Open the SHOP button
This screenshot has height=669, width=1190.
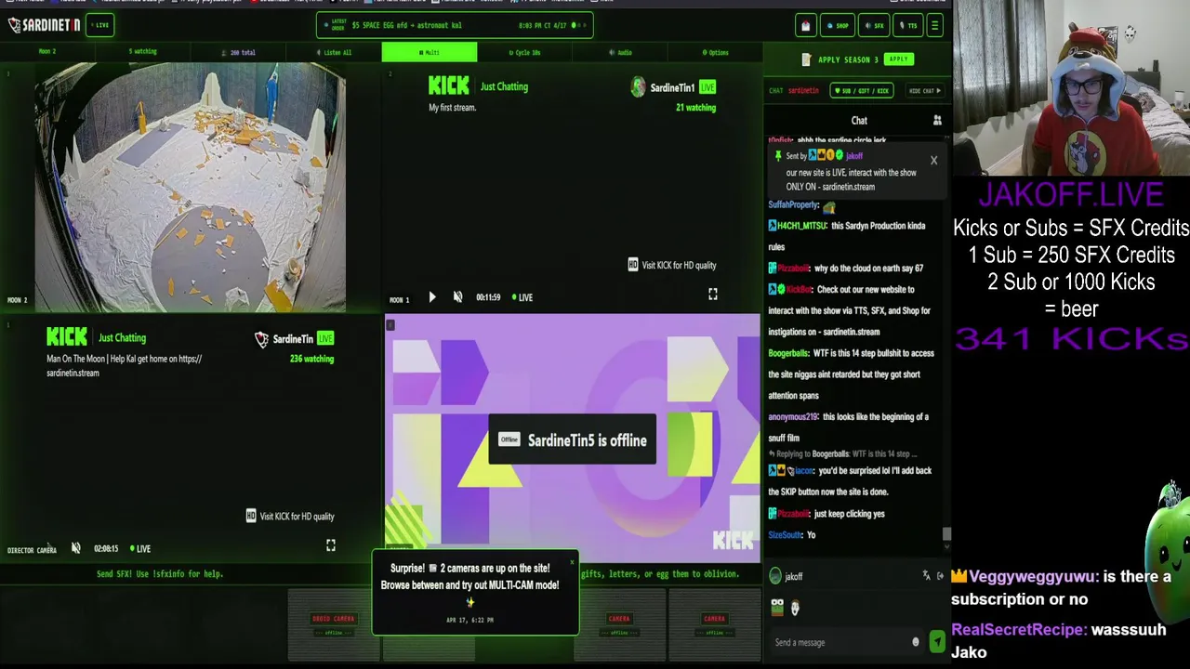838,26
